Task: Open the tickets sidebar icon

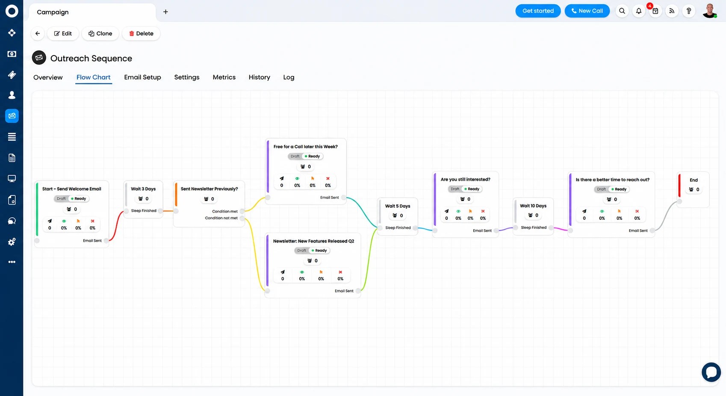Action: tap(12, 75)
